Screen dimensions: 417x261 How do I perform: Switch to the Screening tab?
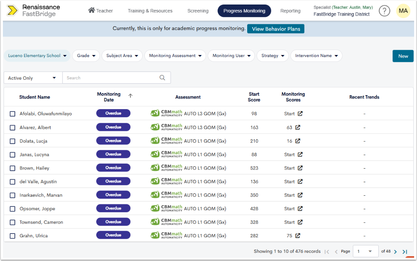tap(198, 11)
